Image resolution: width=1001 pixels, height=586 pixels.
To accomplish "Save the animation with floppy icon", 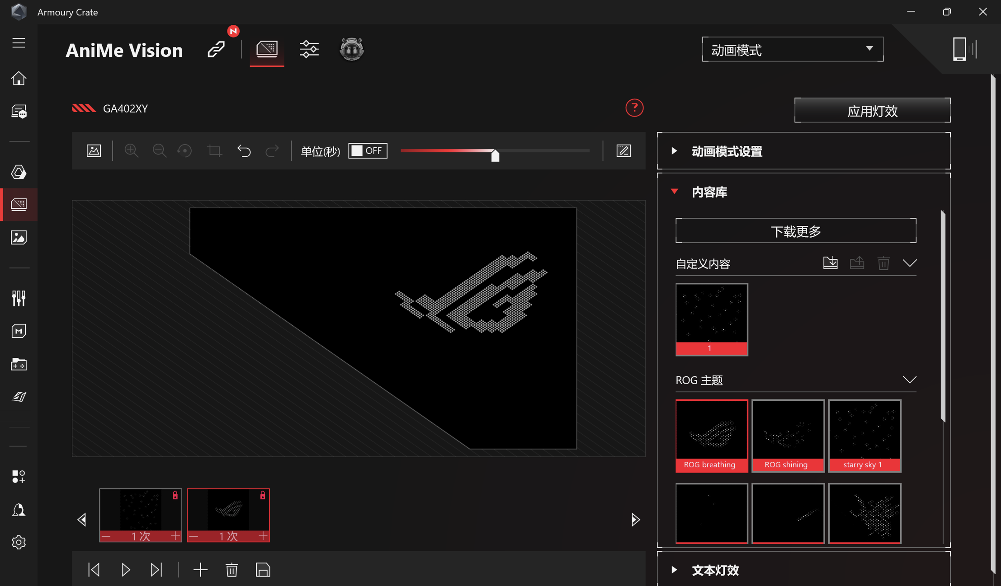I will [263, 570].
